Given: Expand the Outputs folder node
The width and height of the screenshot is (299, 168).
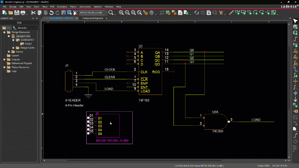Looking at the screenshot, I should [x=4, y=59].
